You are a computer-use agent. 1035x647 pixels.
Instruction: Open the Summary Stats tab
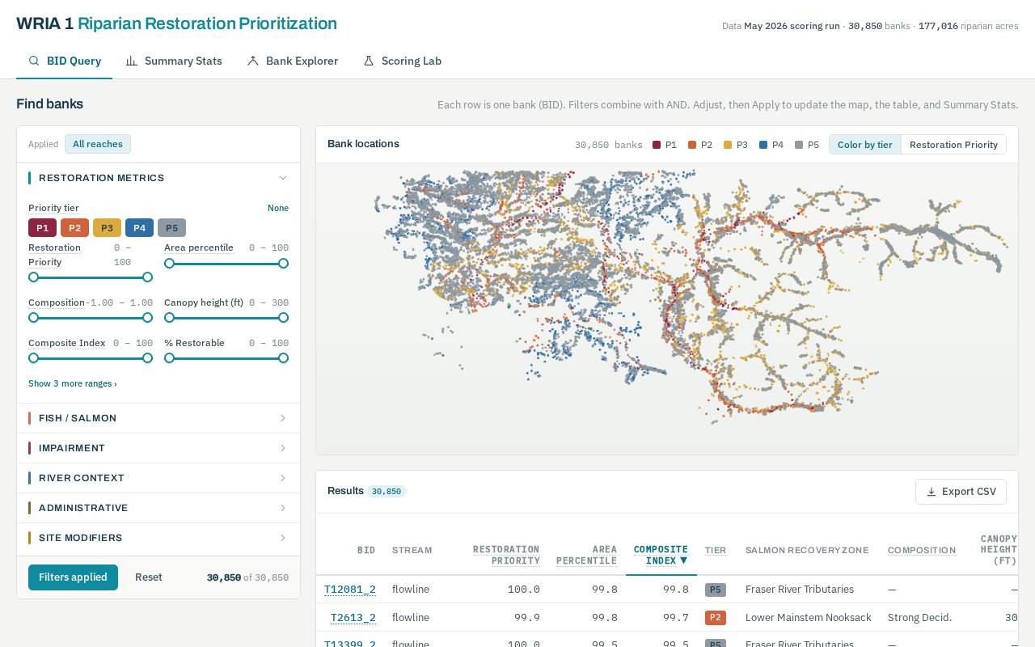pos(174,61)
